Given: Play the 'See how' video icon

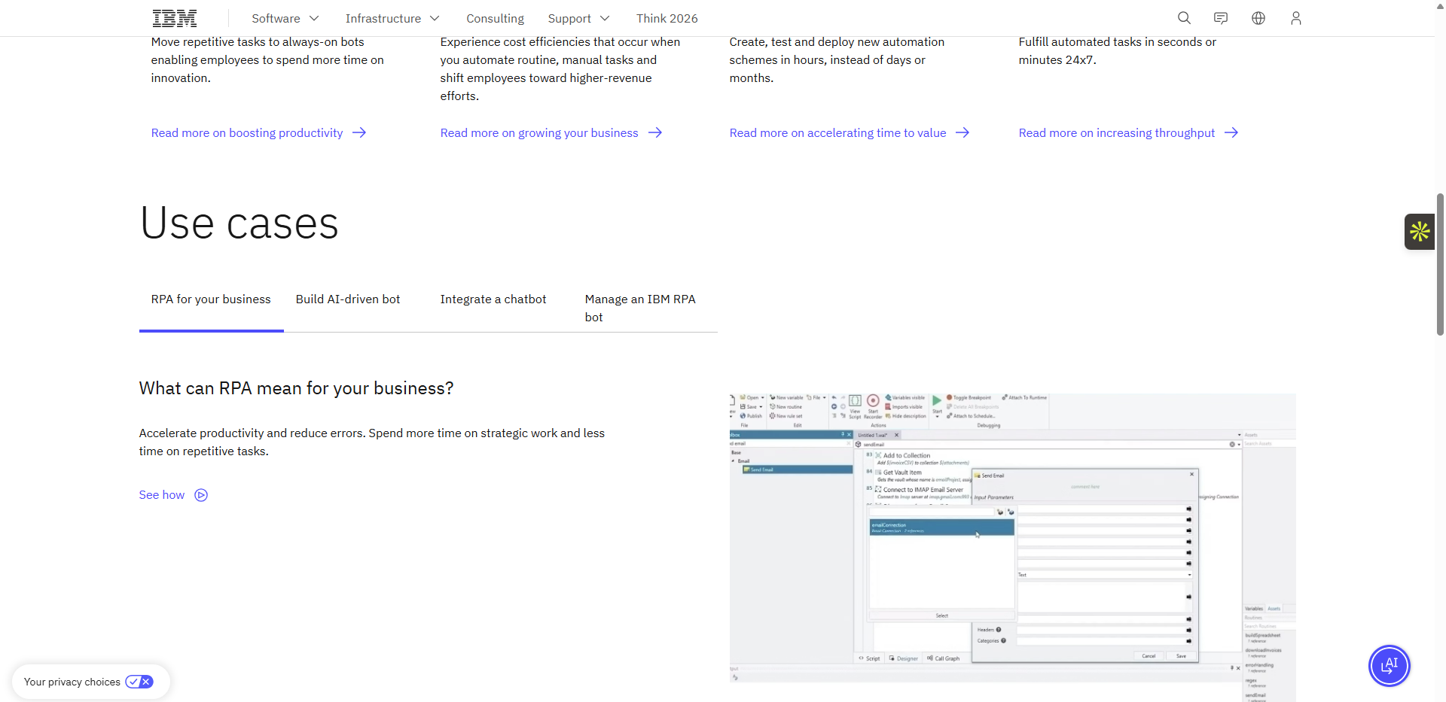Looking at the screenshot, I should tap(200, 495).
